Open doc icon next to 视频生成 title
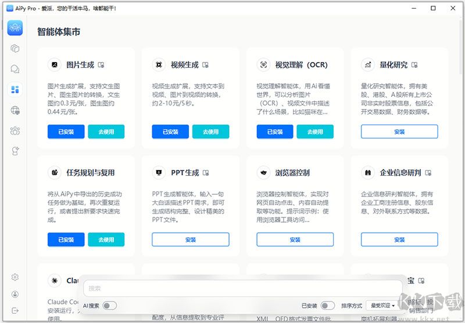The image size is (465, 323). [x=206, y=65]
